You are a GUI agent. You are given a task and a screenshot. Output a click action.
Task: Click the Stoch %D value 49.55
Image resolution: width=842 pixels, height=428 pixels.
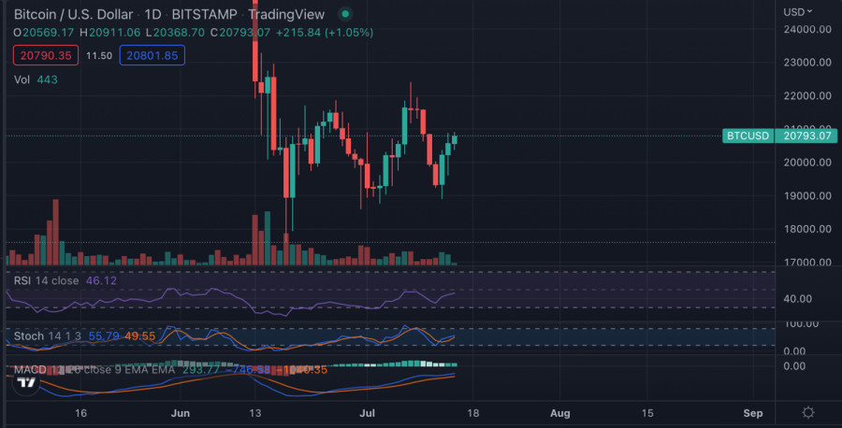[139, 336]
